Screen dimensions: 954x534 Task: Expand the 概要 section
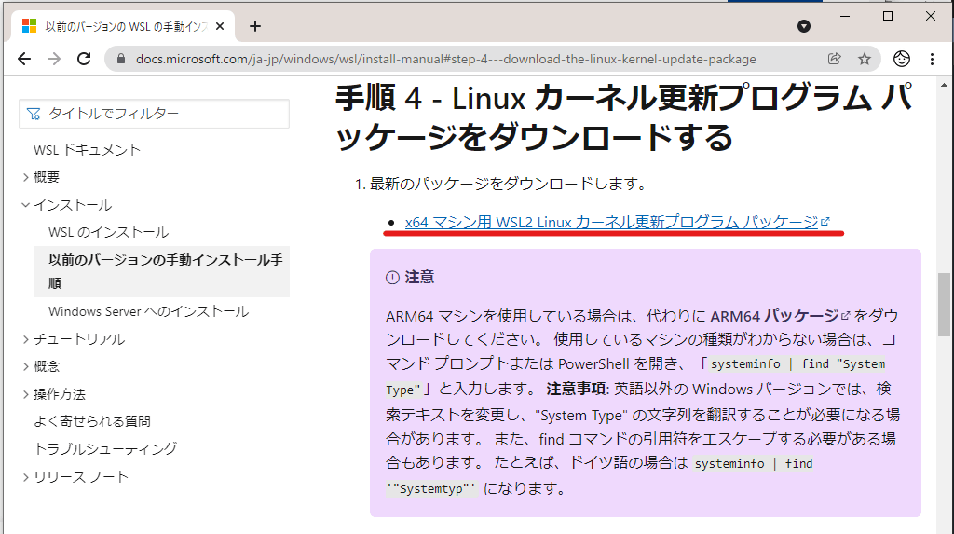click(41, 177)
